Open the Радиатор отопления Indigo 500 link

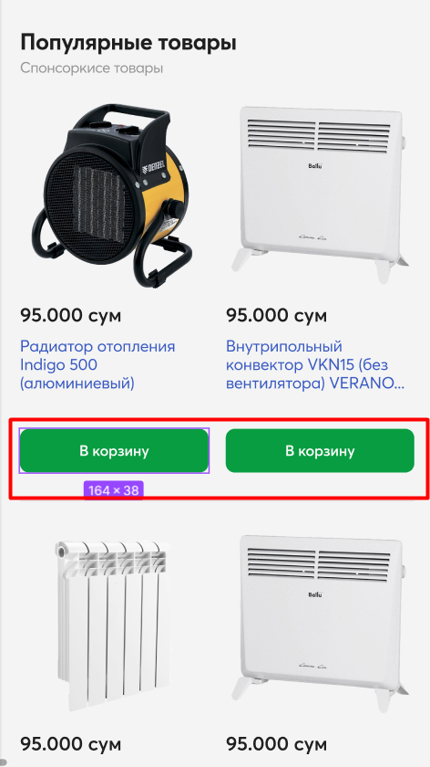pyautogui.click(x=97, y=365)
